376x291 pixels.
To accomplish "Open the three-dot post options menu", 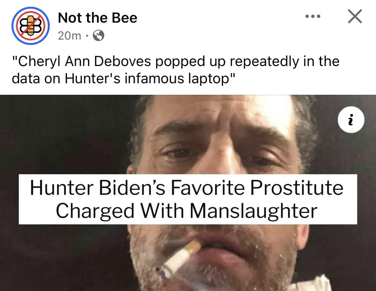I will 313,16.
